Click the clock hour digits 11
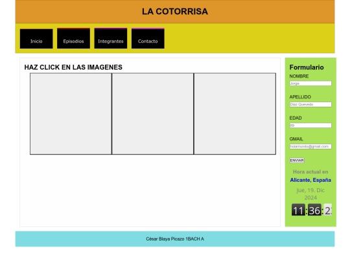 (298, 210)
